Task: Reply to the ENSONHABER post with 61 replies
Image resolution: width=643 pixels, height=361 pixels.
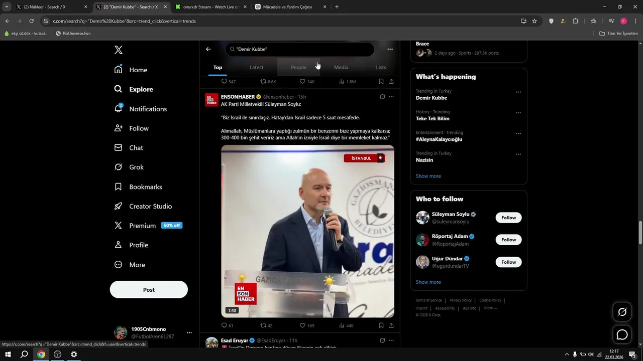Action: point(227,325)
